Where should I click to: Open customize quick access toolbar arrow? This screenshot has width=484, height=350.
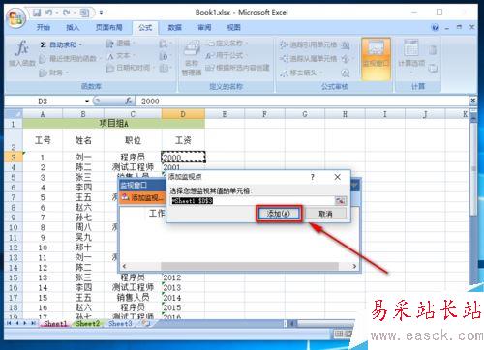click(101, 13)
